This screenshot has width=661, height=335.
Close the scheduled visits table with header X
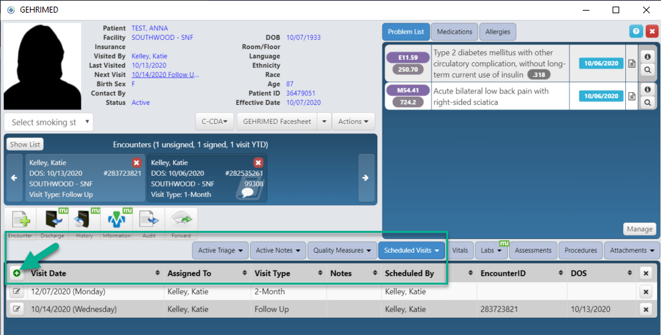click(x=645, y=273)
